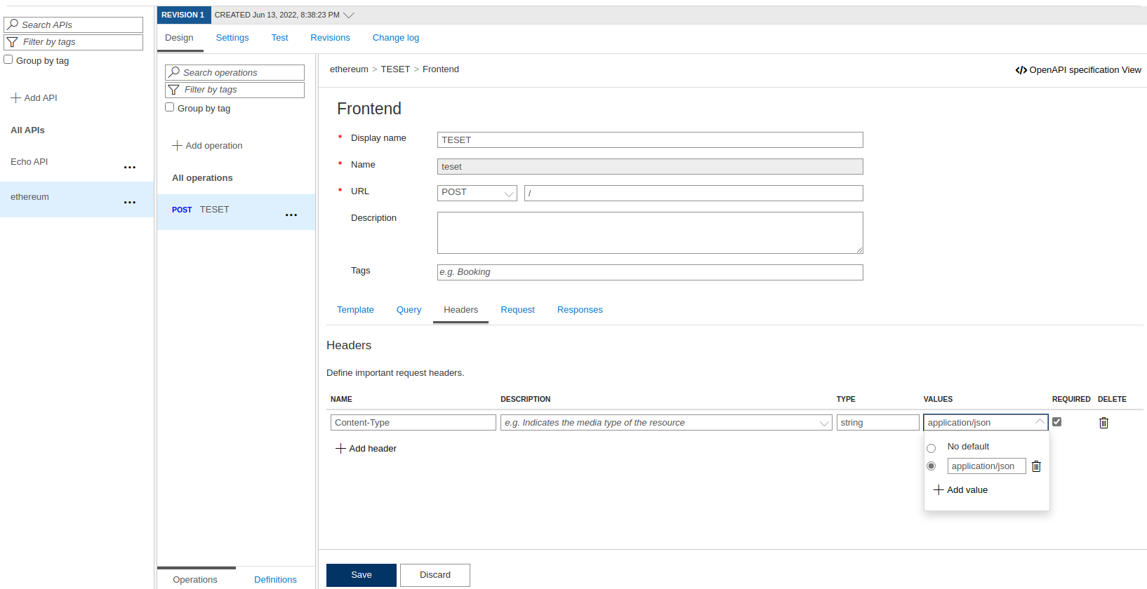Click the string type field
This screenshot has width=1147, height=589.
878,423
